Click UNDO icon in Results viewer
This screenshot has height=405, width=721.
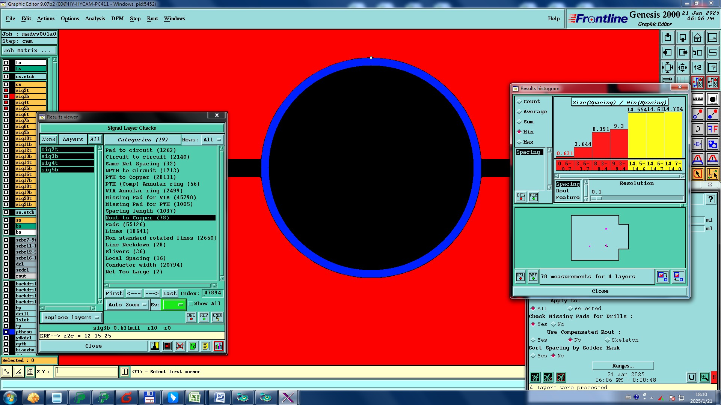pos(217,317)
